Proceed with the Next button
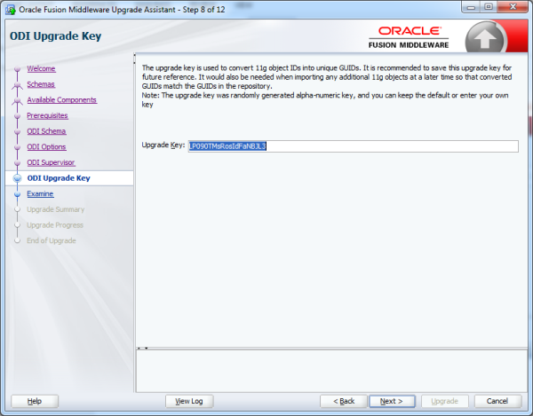Screen dimensions: 533x416 tap(392, 401)
